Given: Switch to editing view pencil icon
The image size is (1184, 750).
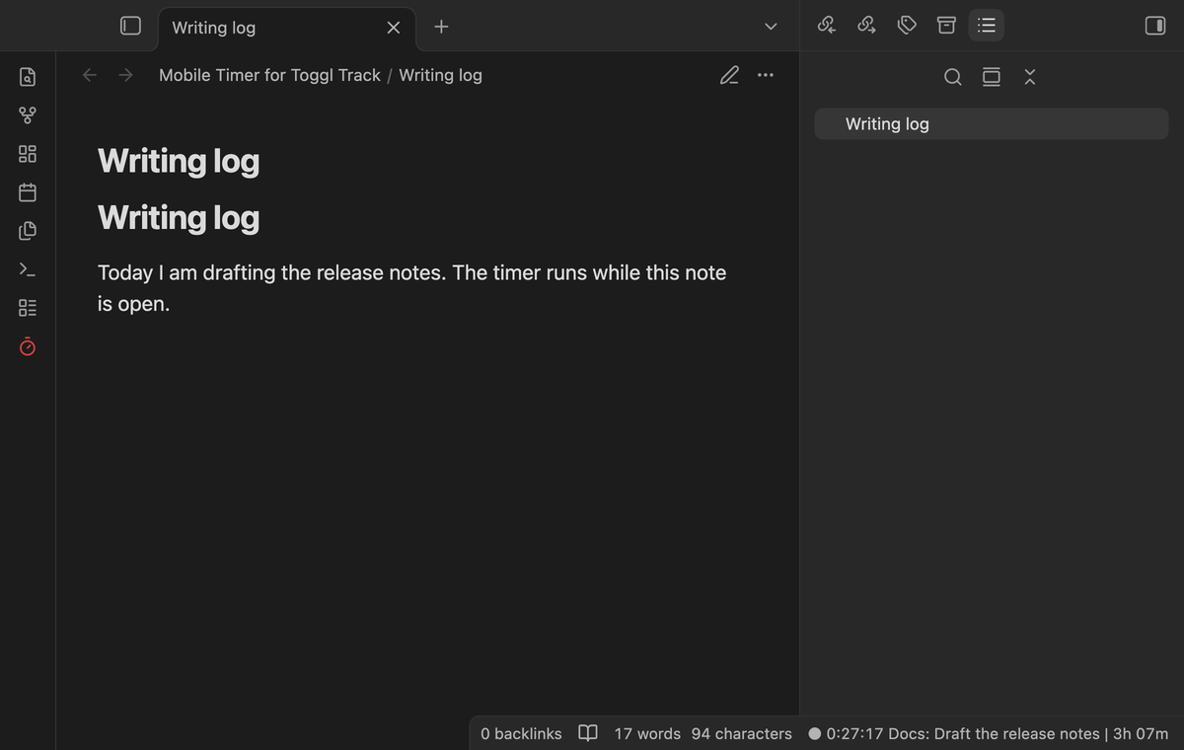Looking at the screenshot, I should (729, 75).
